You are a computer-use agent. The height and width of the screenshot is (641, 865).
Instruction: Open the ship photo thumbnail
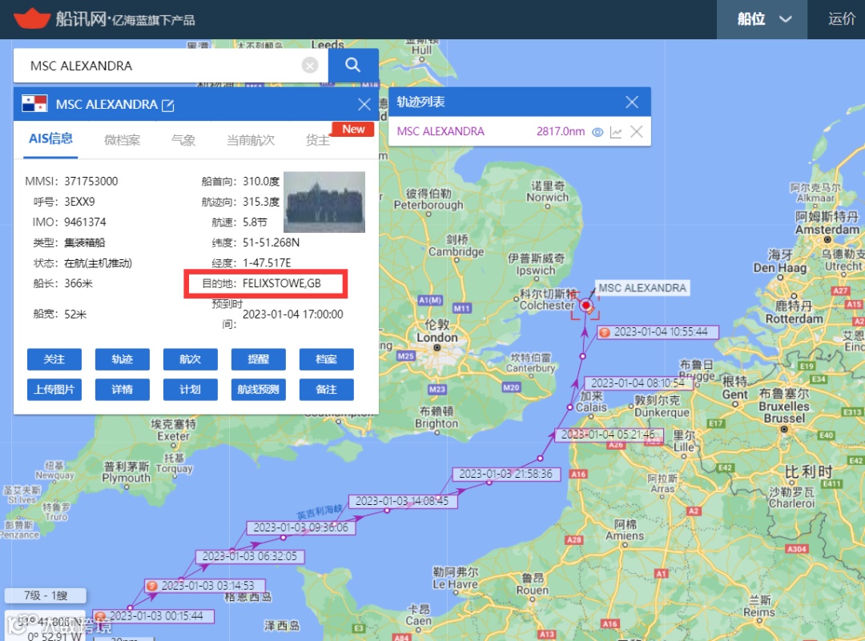pyautogui.click(x=324, y=202)
